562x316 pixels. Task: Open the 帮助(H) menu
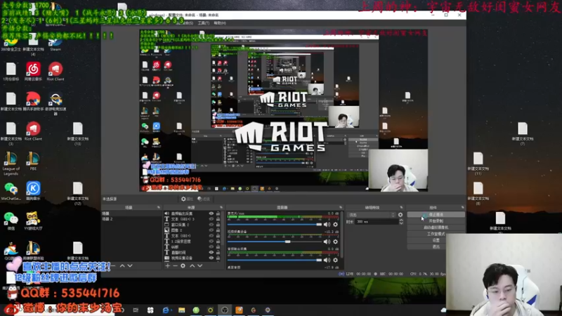[220, 23]
